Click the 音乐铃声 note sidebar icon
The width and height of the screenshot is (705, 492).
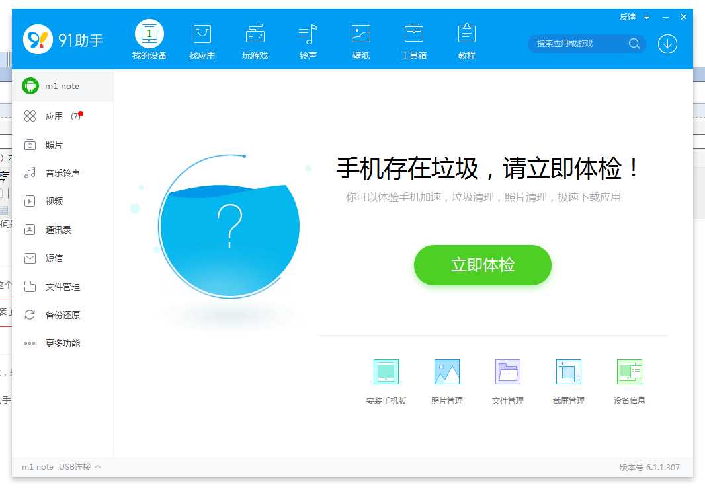30,173
